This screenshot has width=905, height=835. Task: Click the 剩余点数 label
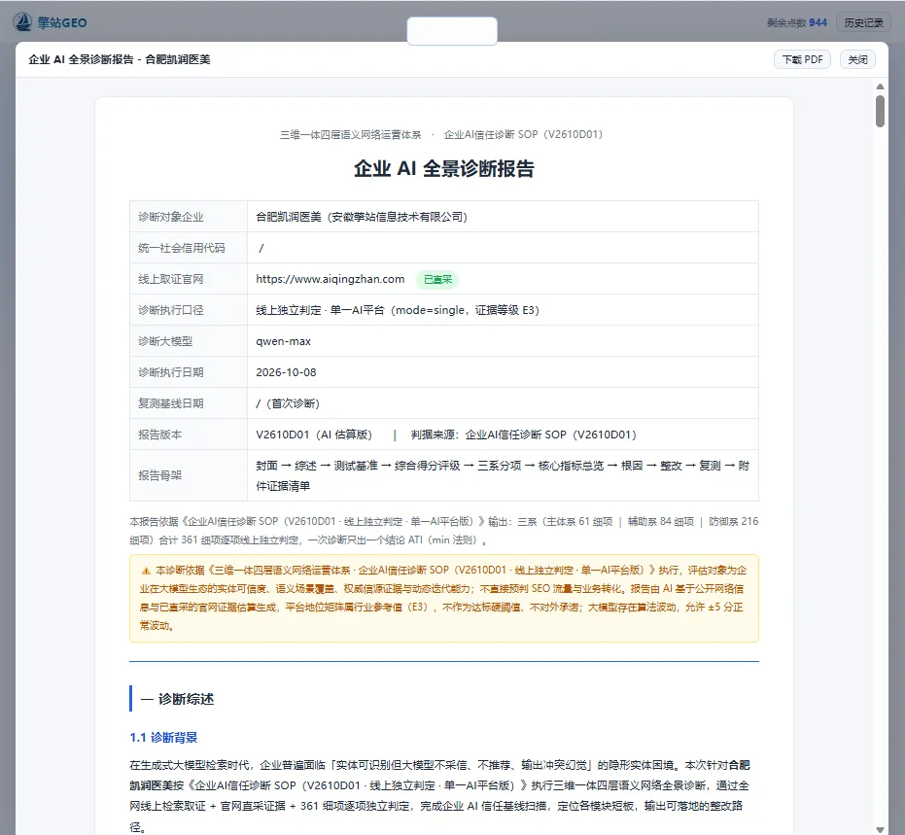[786, 22]
